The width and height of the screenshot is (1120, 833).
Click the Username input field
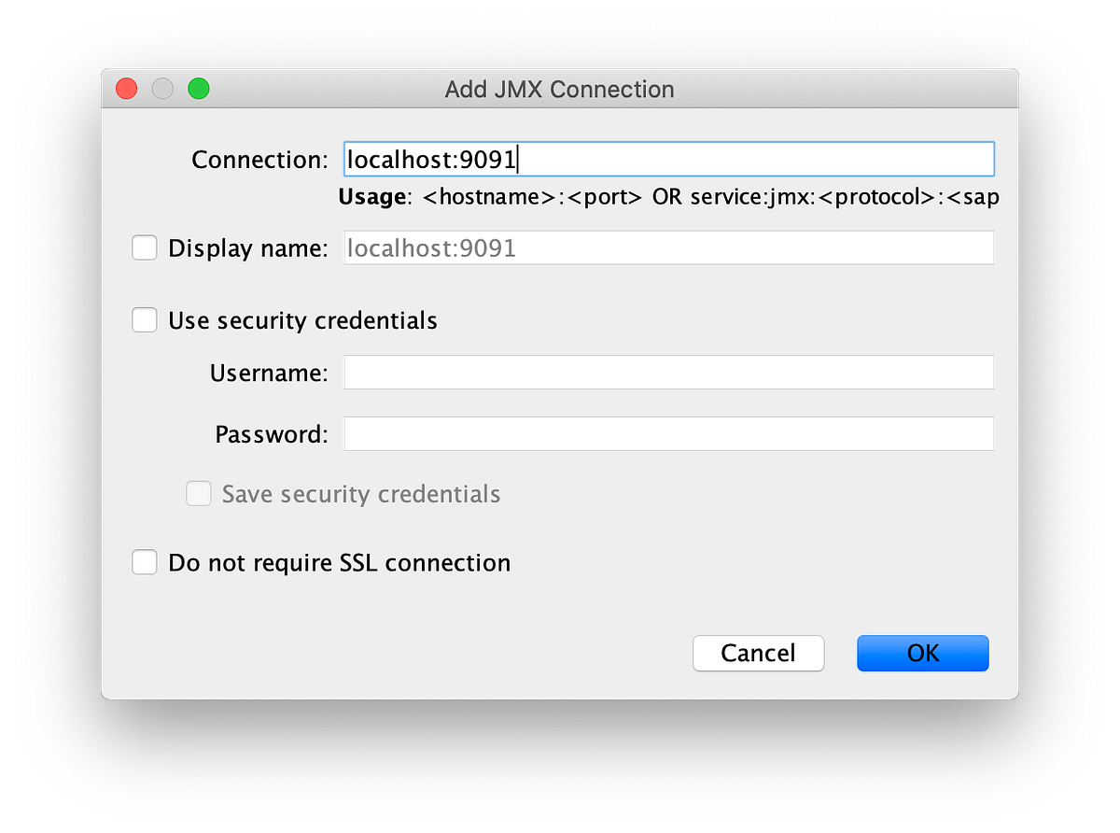pos(668,372)
